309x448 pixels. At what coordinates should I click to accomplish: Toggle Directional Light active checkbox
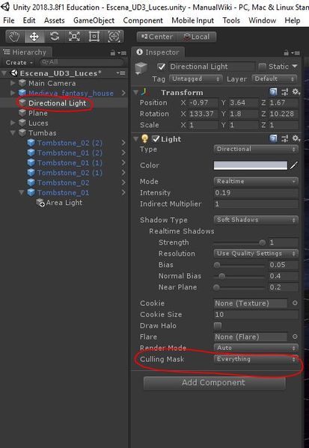161,67
